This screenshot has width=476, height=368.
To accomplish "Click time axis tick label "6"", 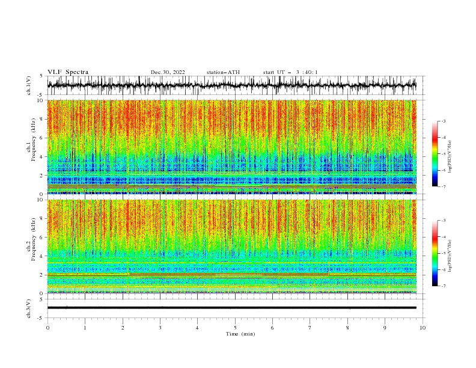I will click(x=272, y=328).
